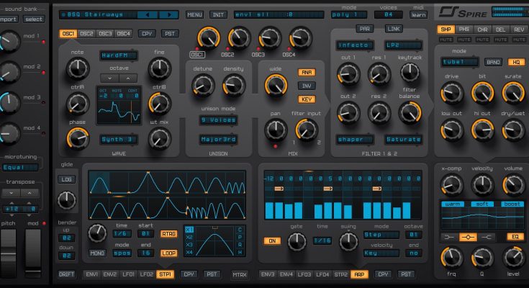Click the next preset arrow
This screenshot has height=288, width=529.
pos(167,14)
